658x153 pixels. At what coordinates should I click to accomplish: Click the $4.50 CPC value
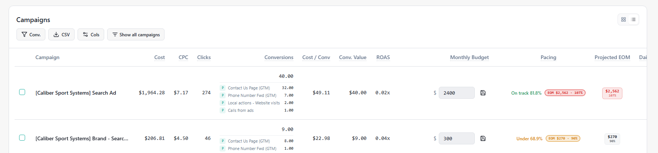181,138
